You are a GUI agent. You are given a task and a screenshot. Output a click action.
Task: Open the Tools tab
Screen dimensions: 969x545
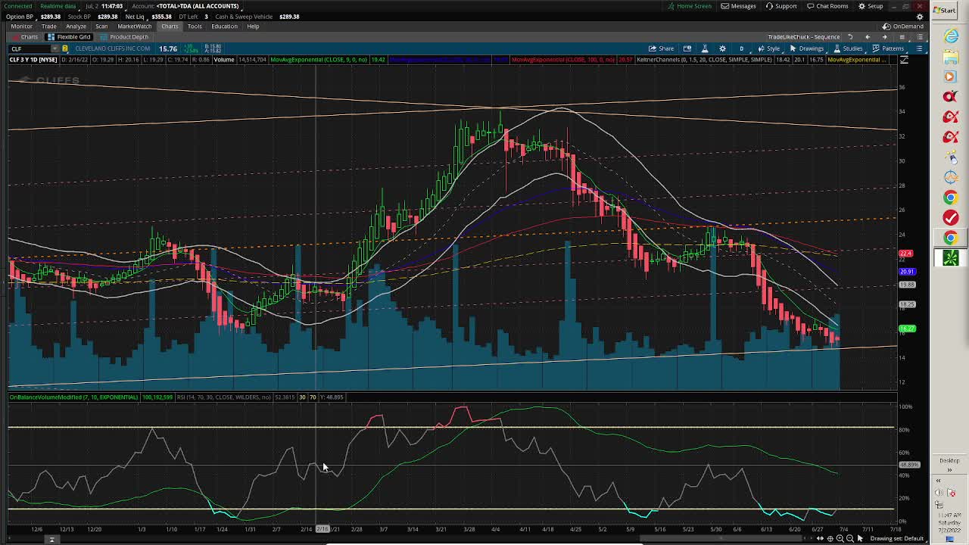click(x=195, y=26)
